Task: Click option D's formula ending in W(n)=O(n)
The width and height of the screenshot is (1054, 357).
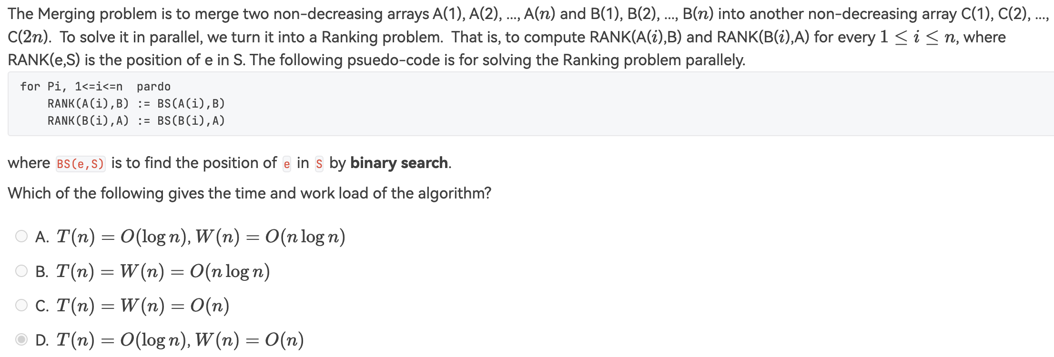Action: click(x=180, y=340)
